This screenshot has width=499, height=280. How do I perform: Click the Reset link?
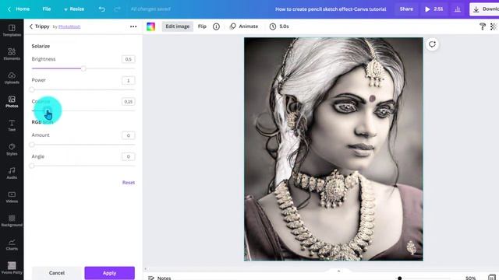129,183
